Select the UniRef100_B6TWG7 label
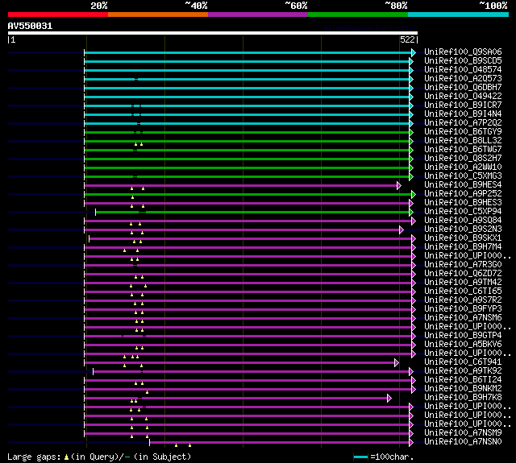The width and height of the screenshot is (516, 463). tap(463, 150)
